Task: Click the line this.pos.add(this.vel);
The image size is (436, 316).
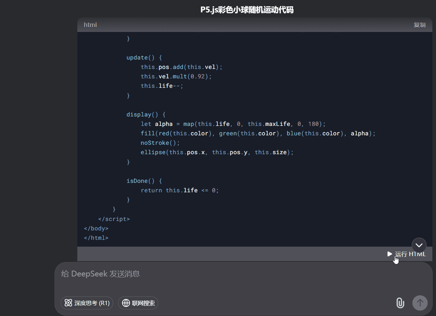Action: coord(182,67)
